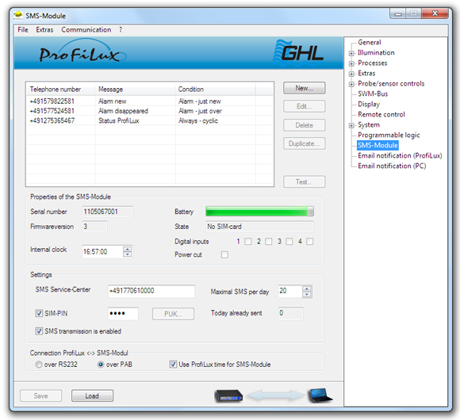This screenshot has width=460, height=420.
Task: Click the New... button
Action: [305, 88]
